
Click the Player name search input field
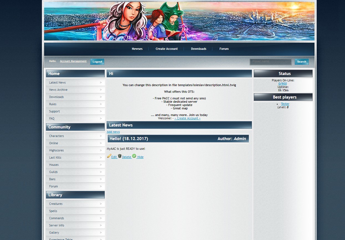click(270, 62)
